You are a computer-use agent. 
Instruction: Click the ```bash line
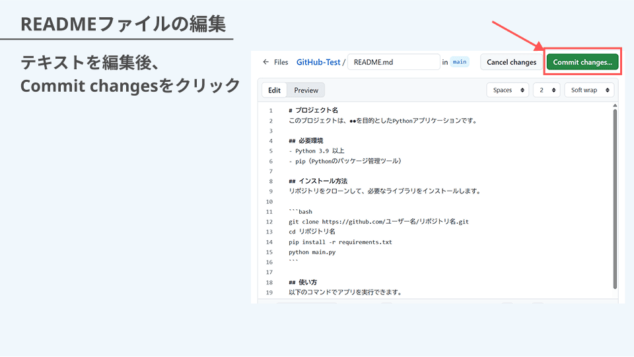tap(300, 211)
